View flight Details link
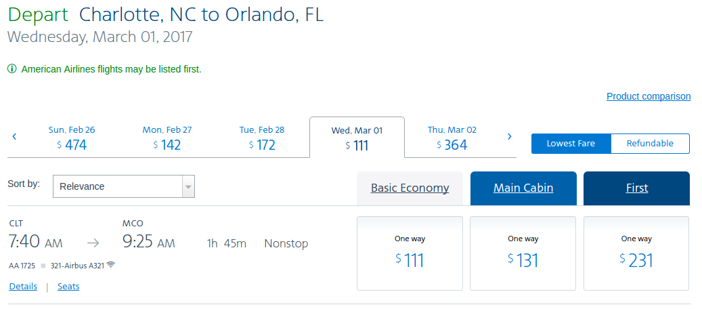702x309 pixels. (x=23, y=287)
